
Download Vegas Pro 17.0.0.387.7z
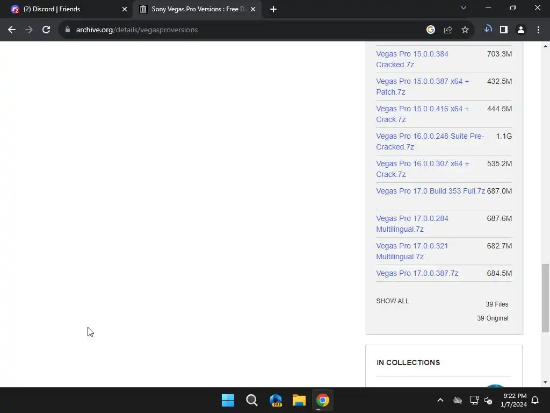[417, 273]
